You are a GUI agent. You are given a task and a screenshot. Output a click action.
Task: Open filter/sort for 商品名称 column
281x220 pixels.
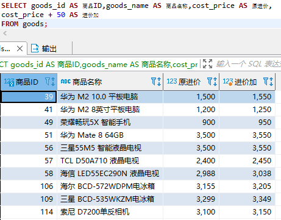[x=156, y=82]
